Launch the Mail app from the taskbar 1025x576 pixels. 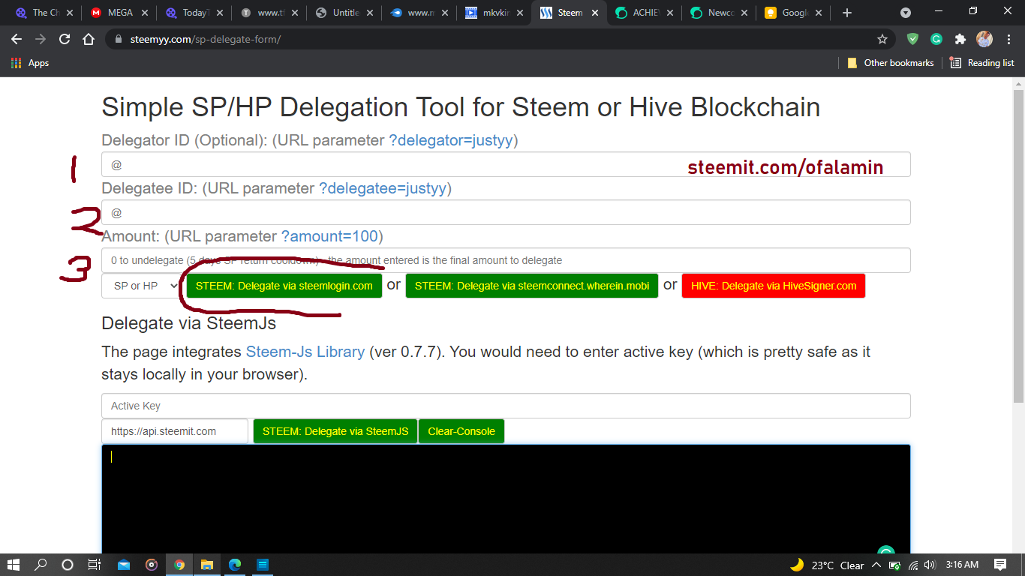(124, 565)
